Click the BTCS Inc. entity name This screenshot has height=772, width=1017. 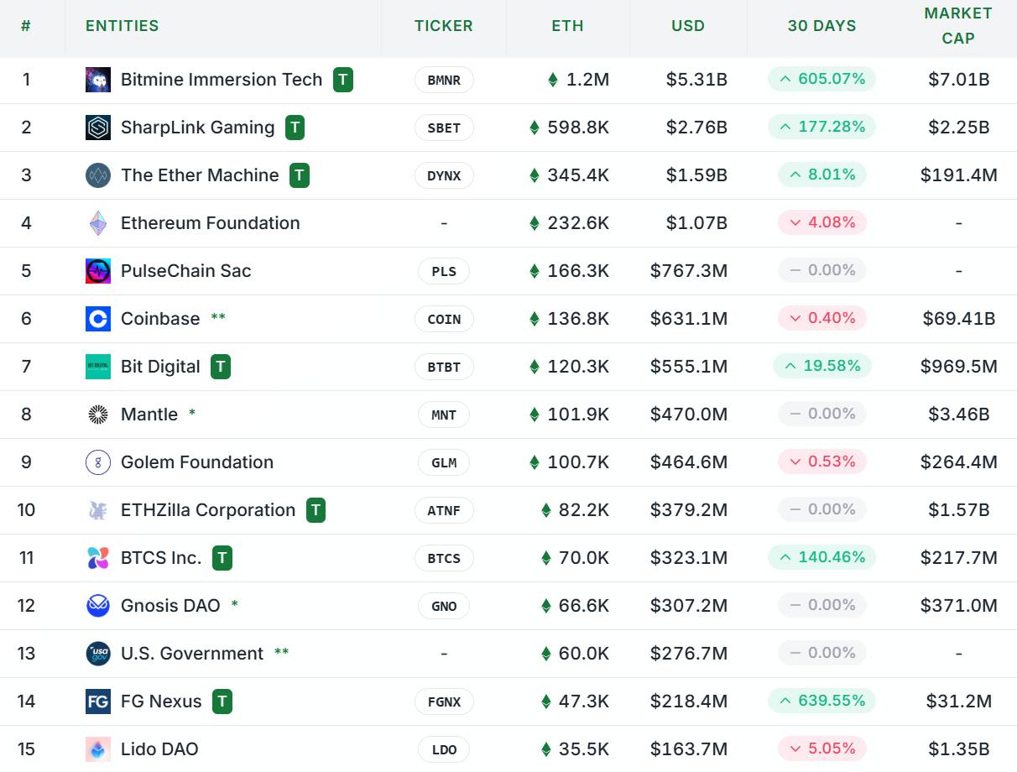(161, 558)
